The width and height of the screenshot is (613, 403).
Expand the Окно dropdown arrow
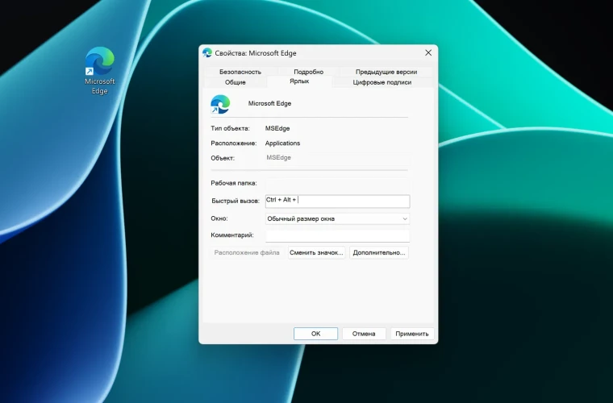tap(405, 218)
